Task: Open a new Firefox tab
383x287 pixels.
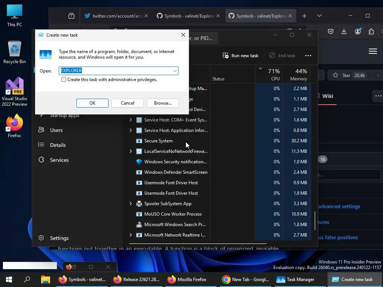Action: point(304,16)
